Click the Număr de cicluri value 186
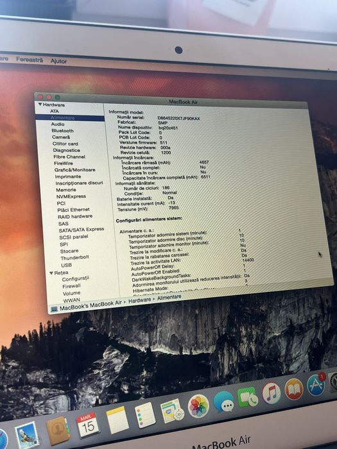 [x=166, y=188]
